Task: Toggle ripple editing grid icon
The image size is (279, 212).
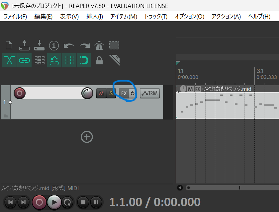Action: click(40, 60)
